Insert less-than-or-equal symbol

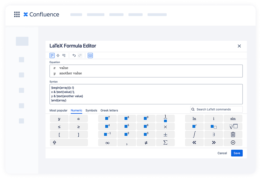59,127
